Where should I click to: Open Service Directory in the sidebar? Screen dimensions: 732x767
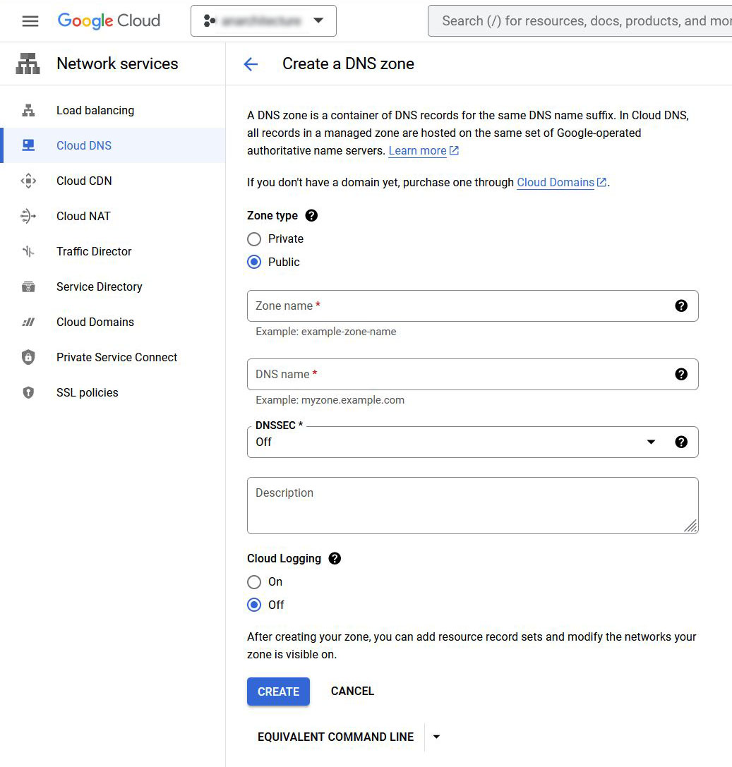point(112,286)
